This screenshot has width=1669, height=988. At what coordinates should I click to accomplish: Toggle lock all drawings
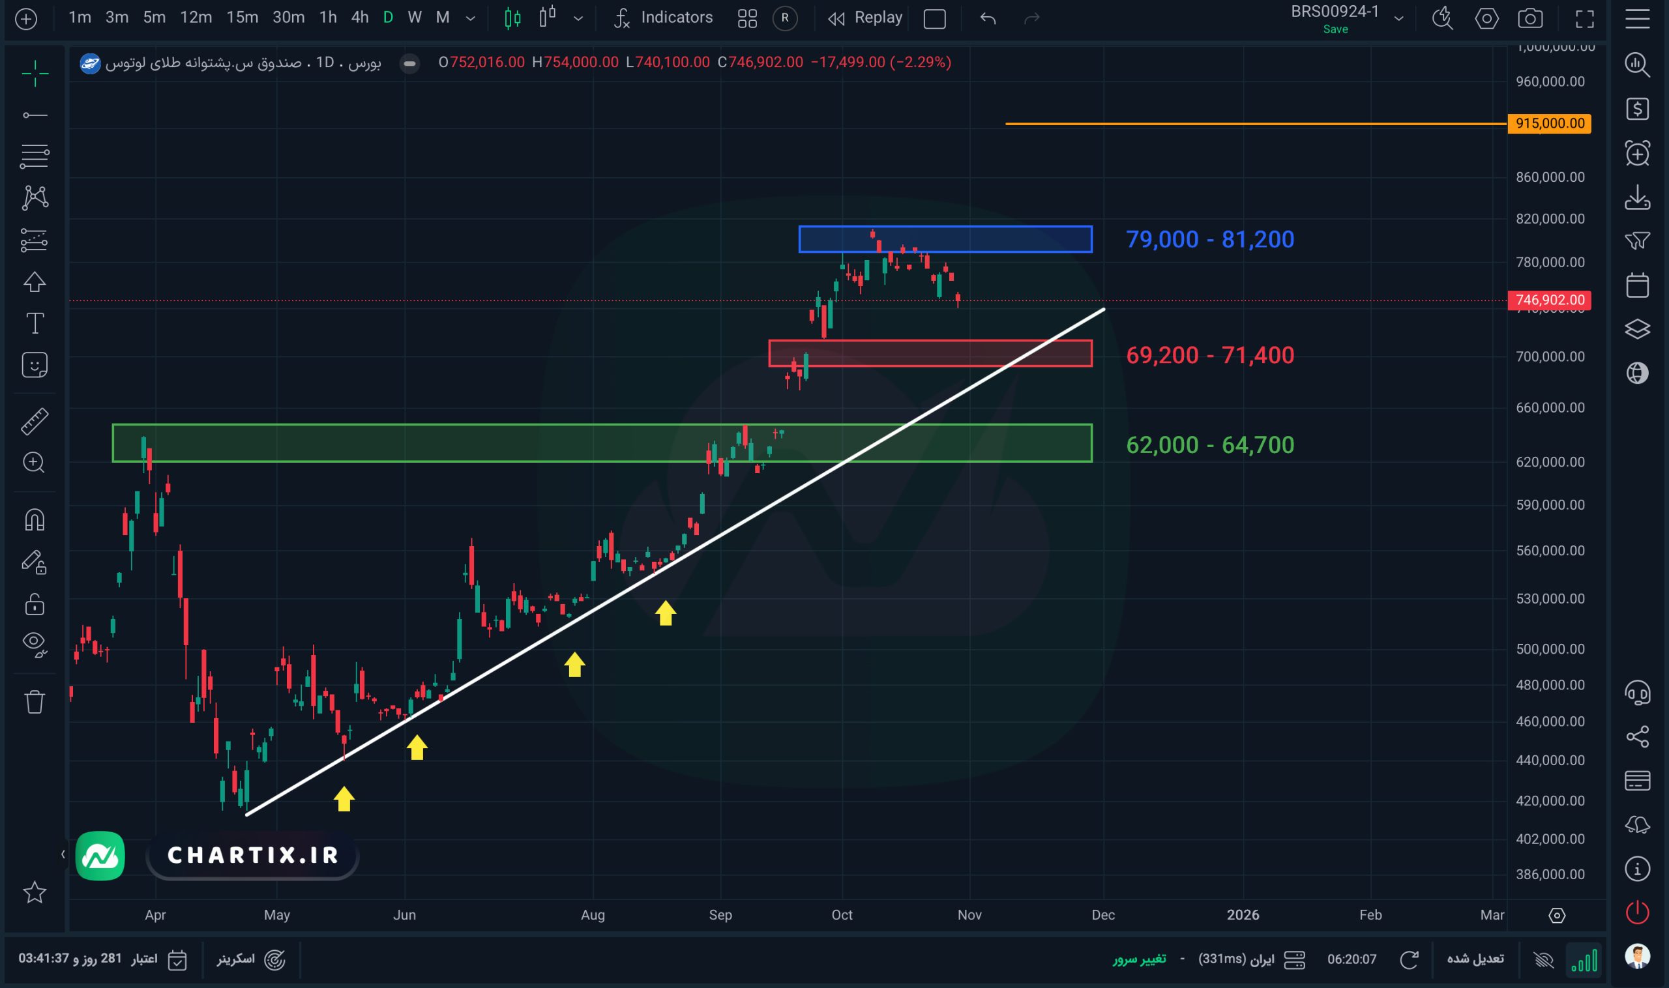click(35, 604)
